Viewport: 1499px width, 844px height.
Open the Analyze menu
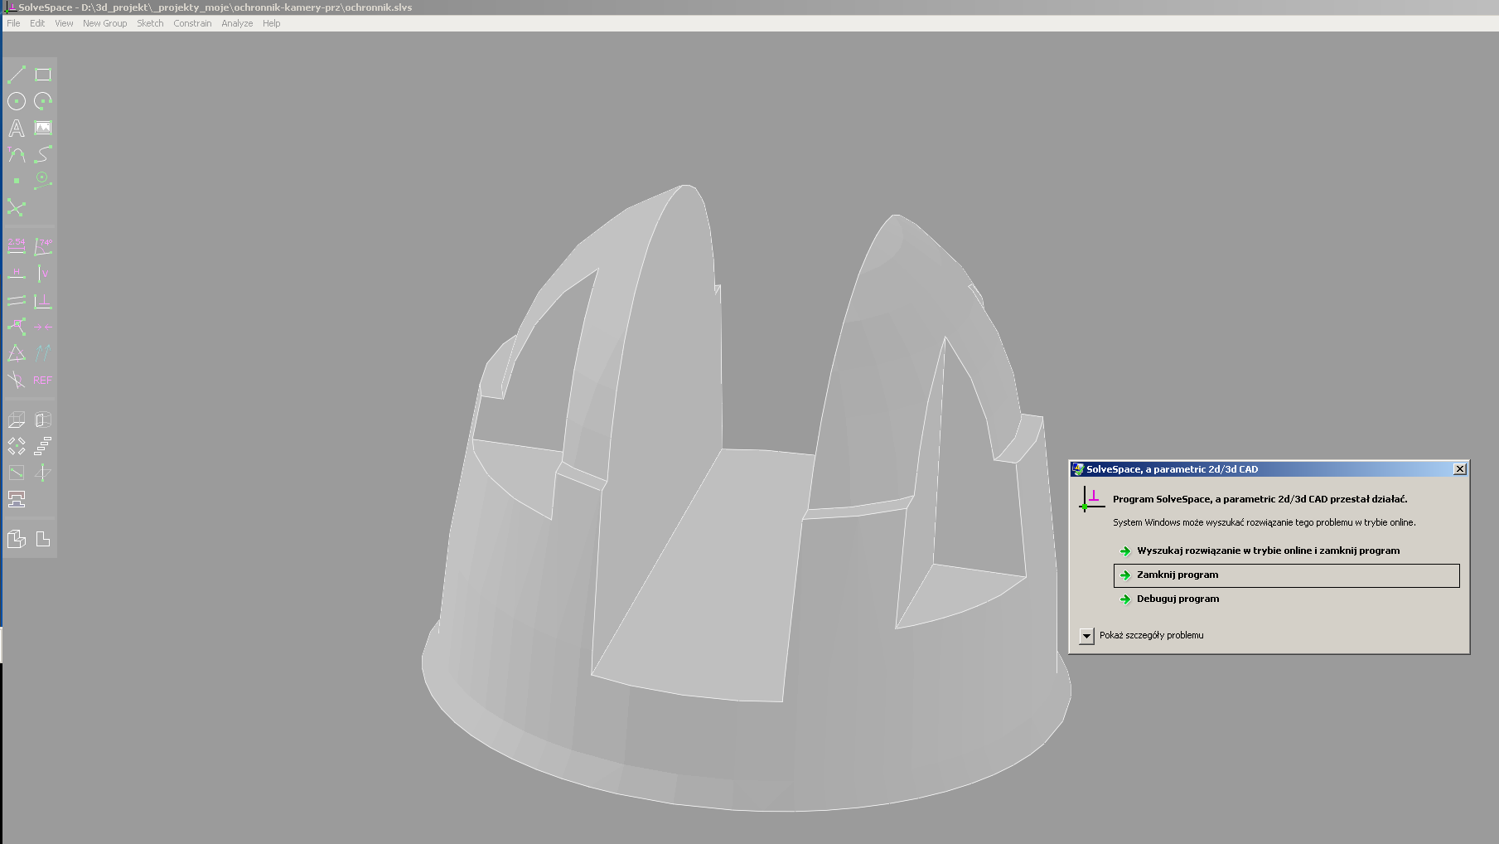pos(237,23)
